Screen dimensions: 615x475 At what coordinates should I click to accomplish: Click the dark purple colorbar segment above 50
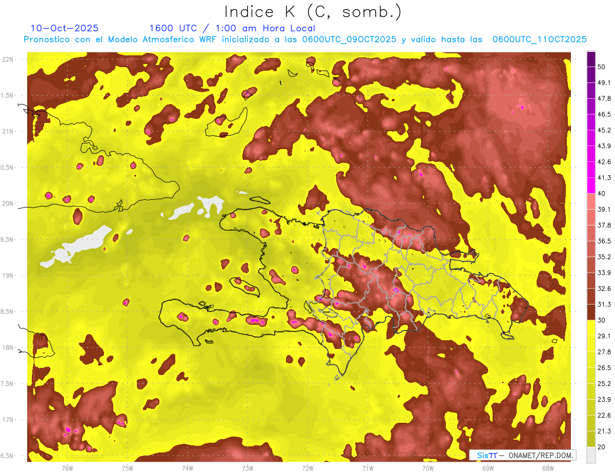coord(591,59)
